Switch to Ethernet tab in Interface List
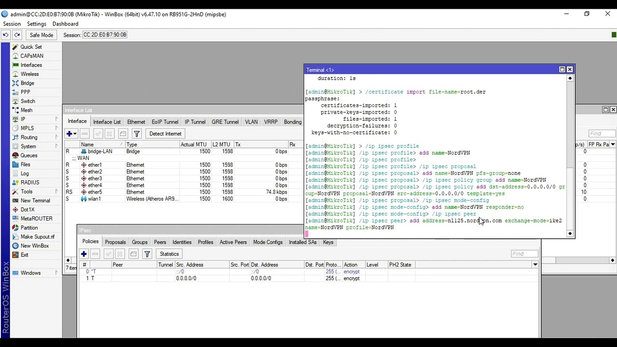The height and width of the screenshot is (347, 617). [136, 122]
